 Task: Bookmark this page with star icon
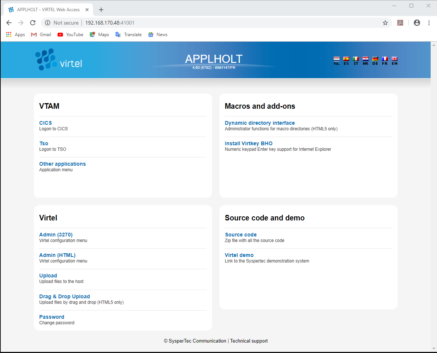[385, 23]
